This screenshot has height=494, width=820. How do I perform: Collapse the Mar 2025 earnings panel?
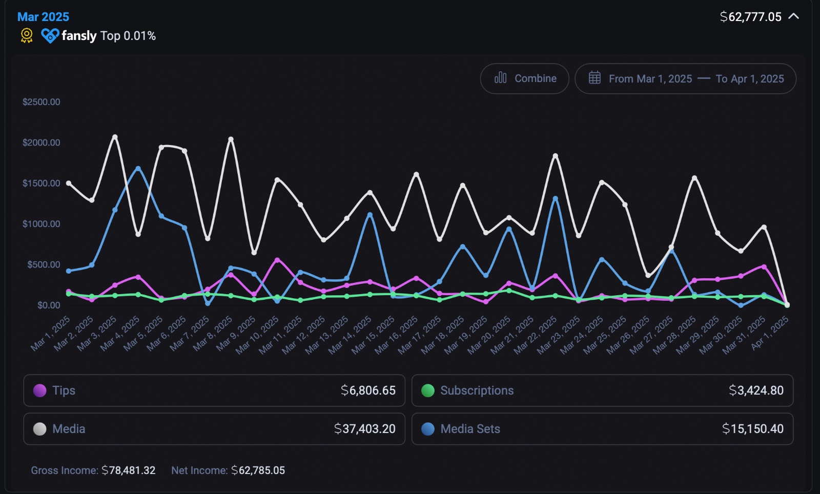tap(794, 16)
